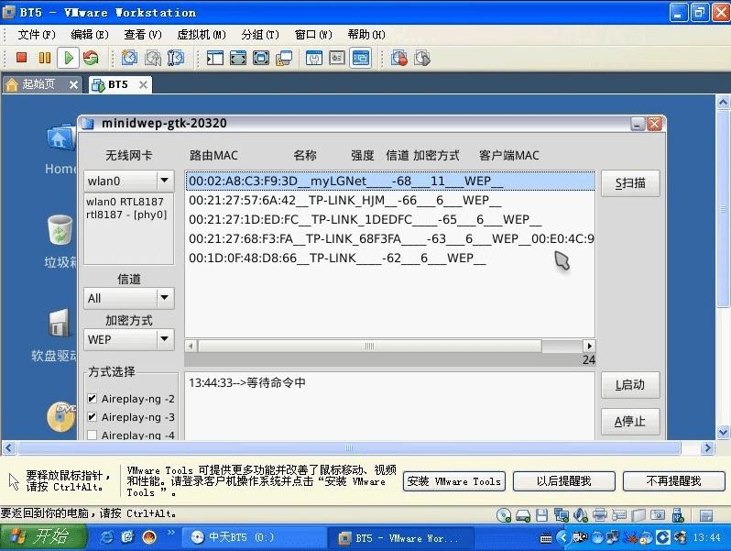
Task: Click the capture screen toolbar icon
Action: pos(399,58)
